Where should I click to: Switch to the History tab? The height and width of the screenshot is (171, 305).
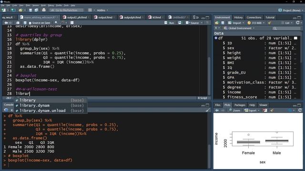(238, 18)
